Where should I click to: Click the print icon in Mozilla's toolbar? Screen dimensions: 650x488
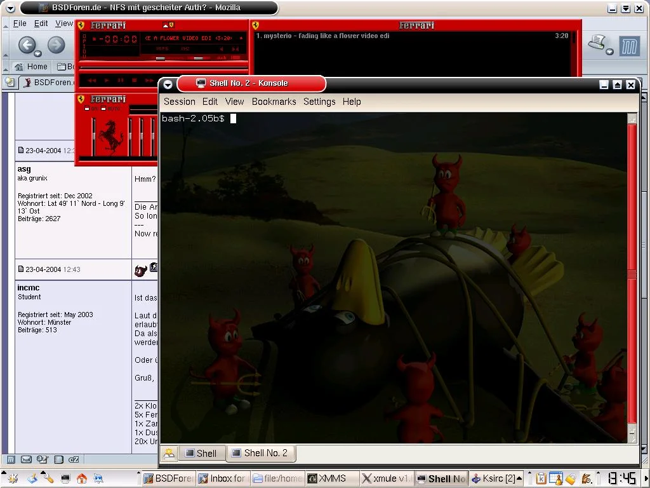[x=597, y=43]
